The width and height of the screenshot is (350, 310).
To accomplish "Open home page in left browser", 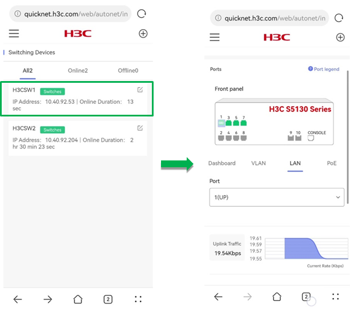I will [78, 299].
